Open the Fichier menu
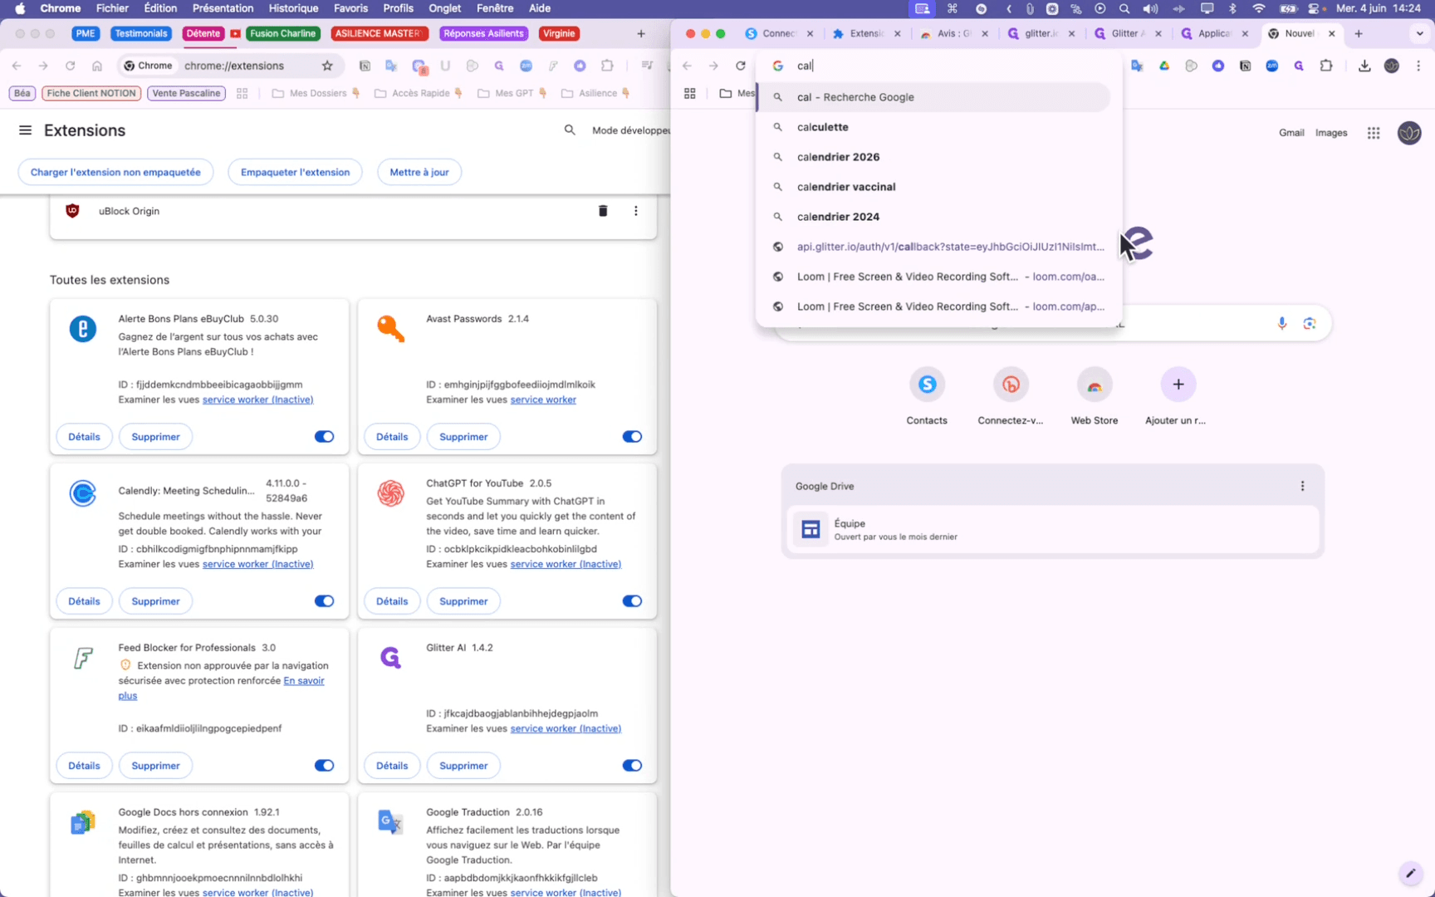Image resolution: width=1435 pixels, height=897 pixels. pos(112,8)
